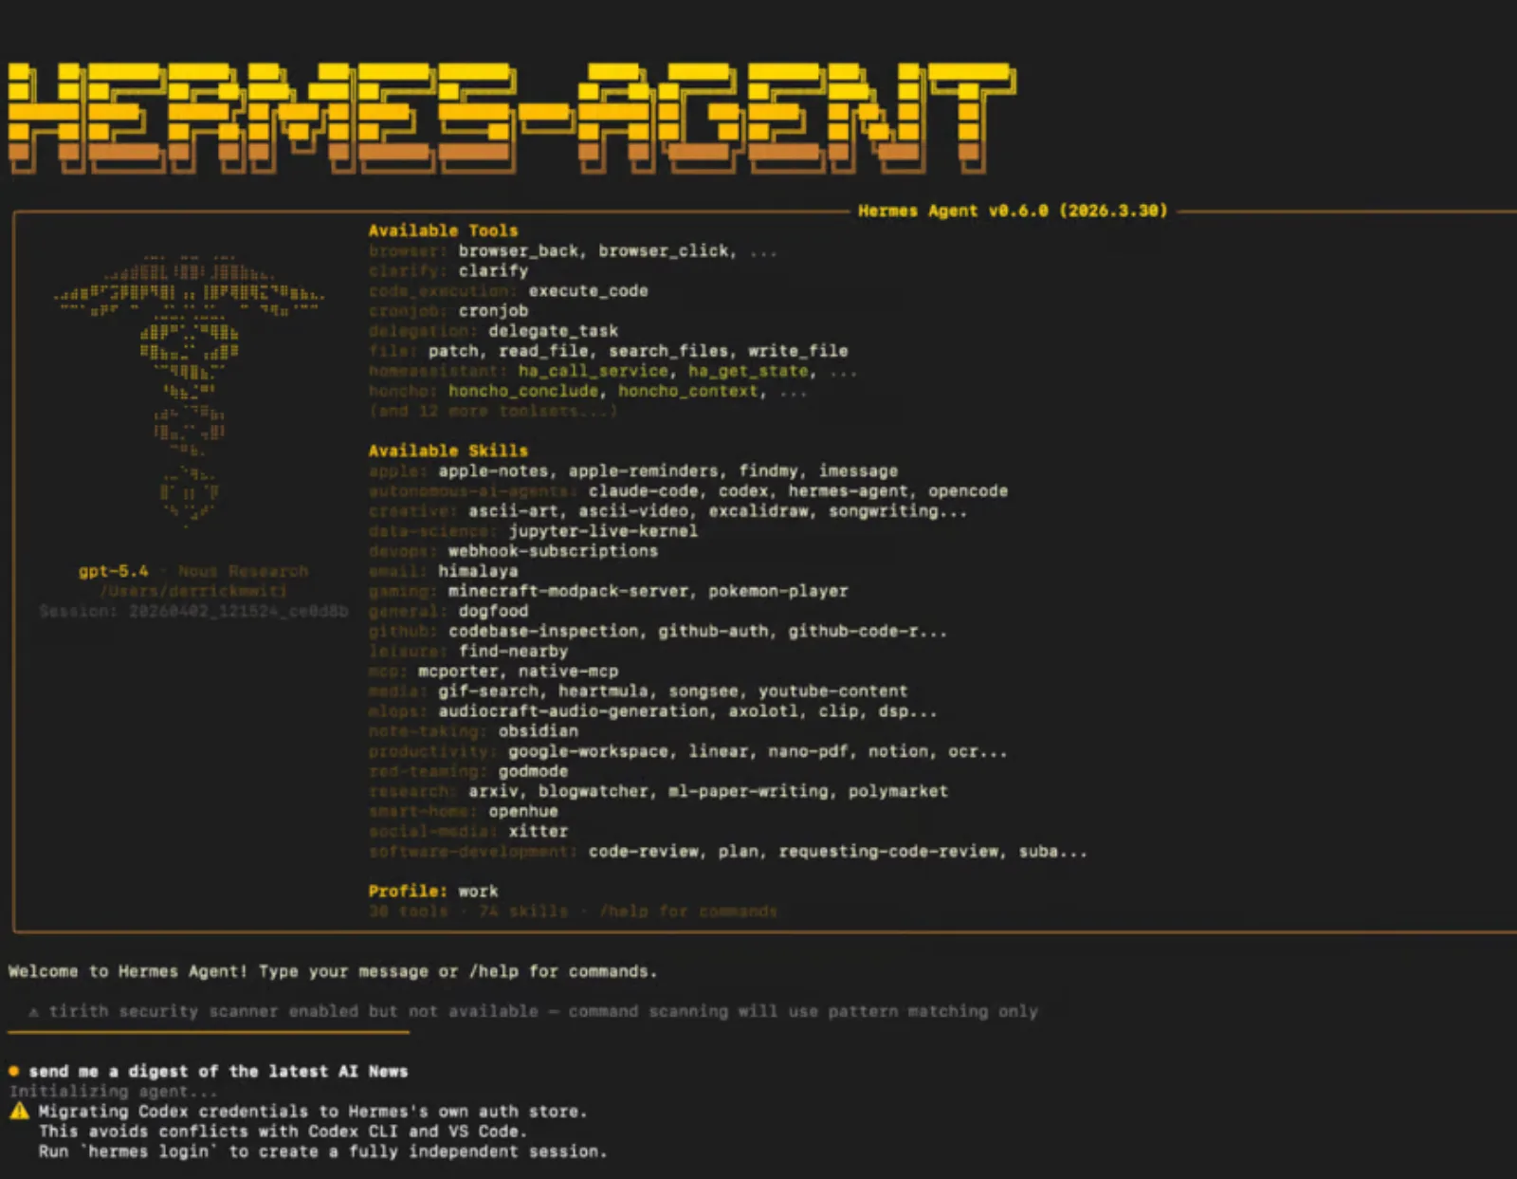The image size is (1517, 1179).
Task: Select the "read_file" tool name
Action: click(x=543, y=351)
